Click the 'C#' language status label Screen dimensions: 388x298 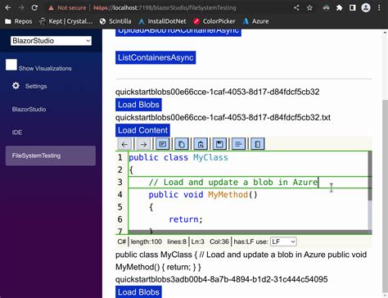(122, 242)
